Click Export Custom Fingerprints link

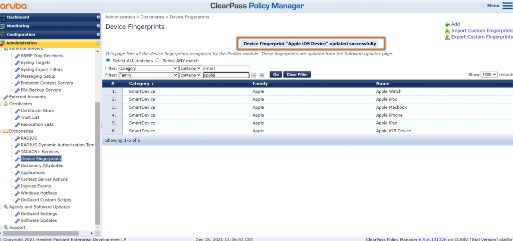coord(482,37)
